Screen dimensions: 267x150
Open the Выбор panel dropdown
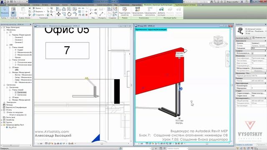[x=5, y=17]
